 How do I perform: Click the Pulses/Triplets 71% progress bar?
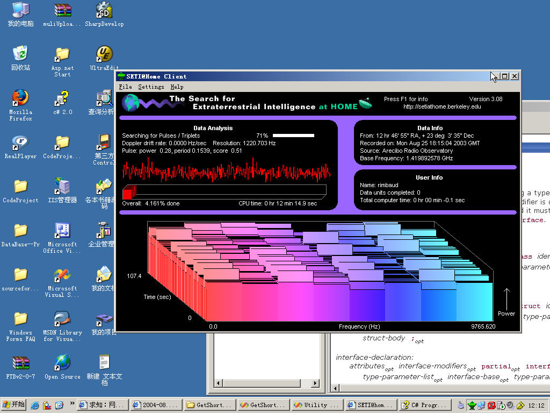click(293, 136)
